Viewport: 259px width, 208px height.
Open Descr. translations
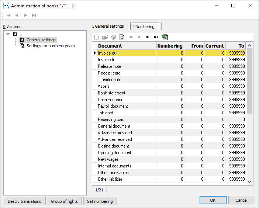pyautogui.click(x=25, y=201)
